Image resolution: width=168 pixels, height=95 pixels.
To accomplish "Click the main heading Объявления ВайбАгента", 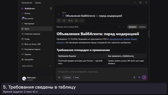I will 98,34.
